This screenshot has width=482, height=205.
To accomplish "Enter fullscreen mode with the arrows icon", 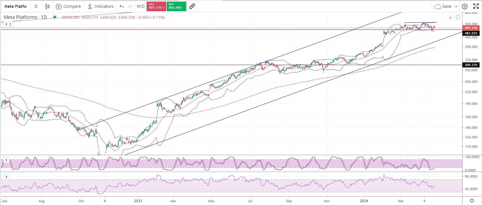I will 476,6.
